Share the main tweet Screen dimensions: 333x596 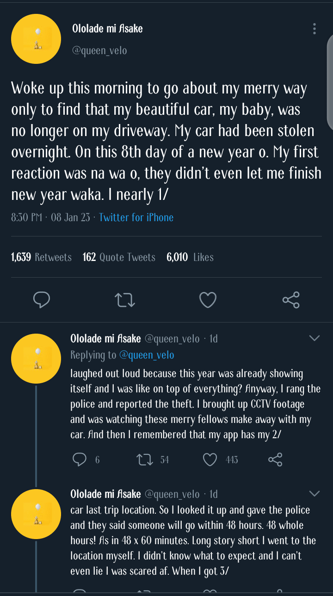[291, 300]
